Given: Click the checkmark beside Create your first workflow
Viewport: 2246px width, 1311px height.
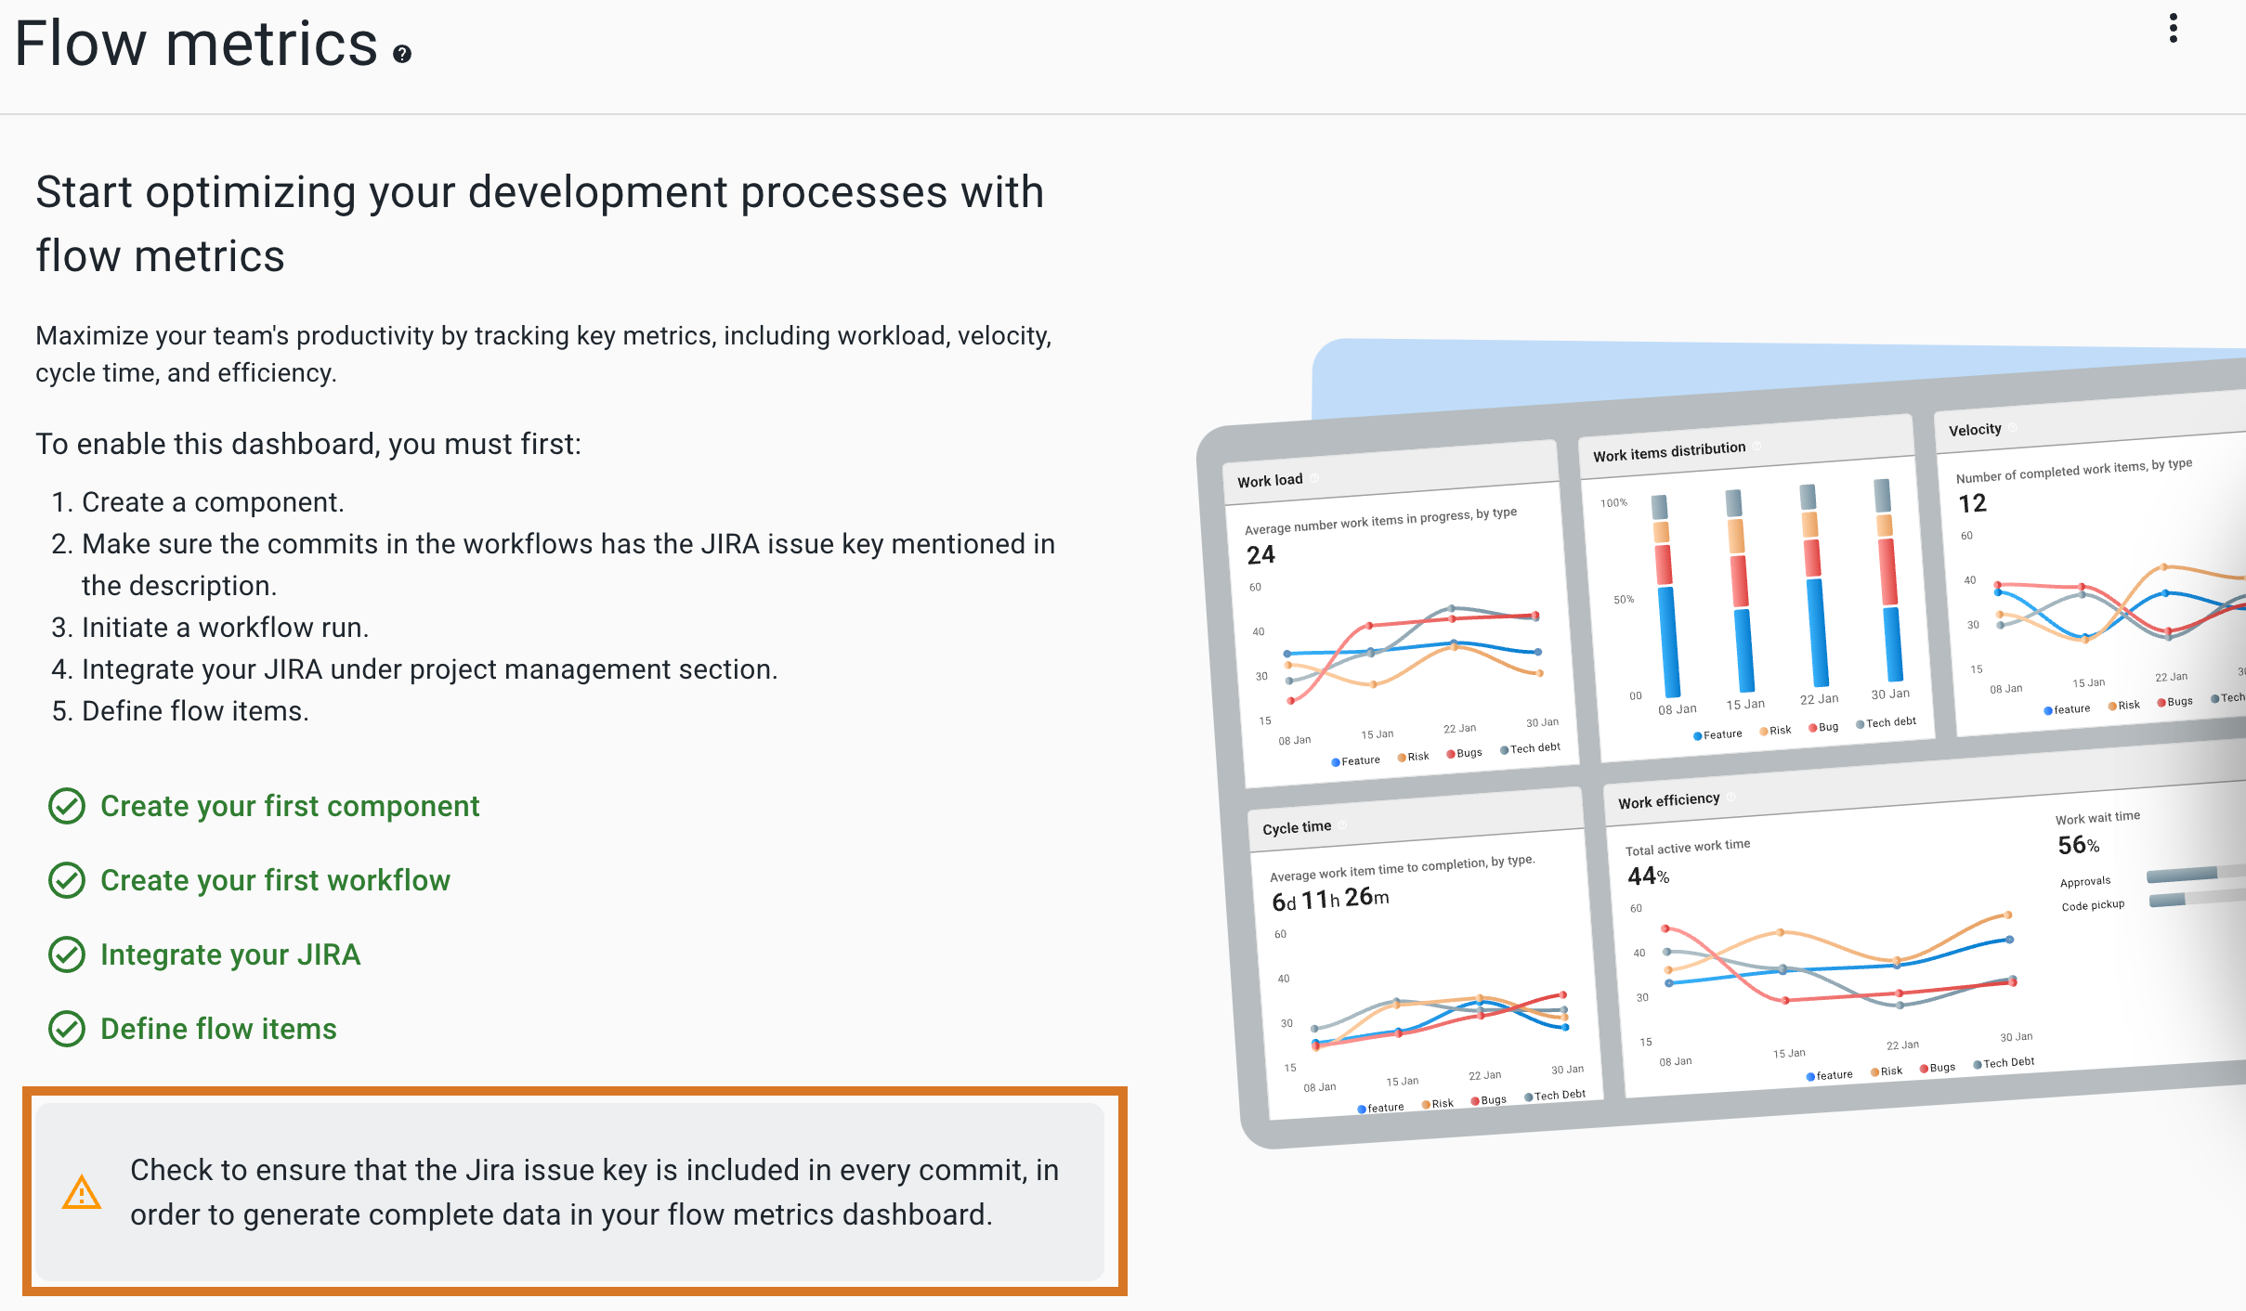Looking at the screenshot, I should tap(66, 880).
